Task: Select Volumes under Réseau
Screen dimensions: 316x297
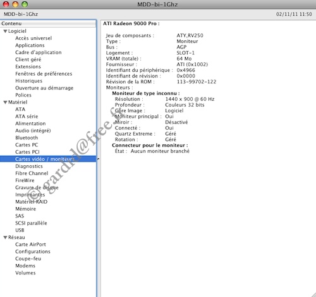Action: click(25, 273)
